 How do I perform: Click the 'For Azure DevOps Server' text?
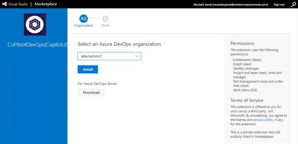click(97, 84)
